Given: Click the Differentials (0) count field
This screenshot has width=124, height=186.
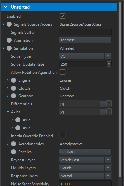Looking at the screenshot, I should [x=80, y=104].
